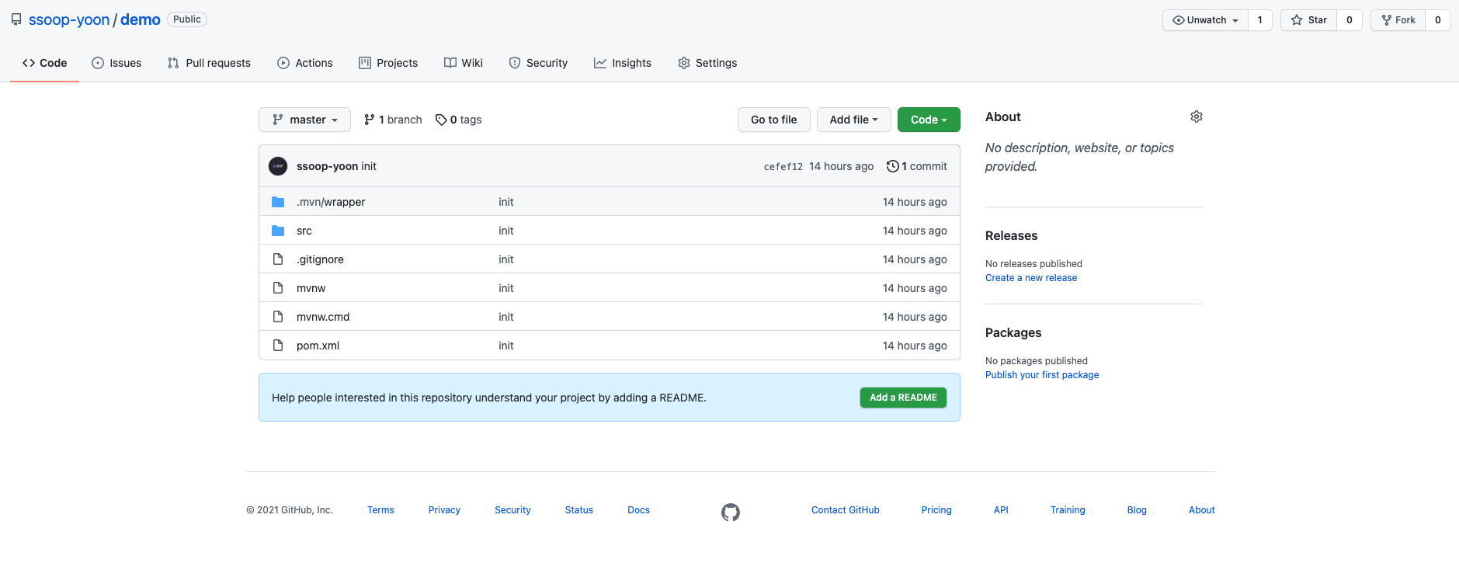This screenshot has width=1459, height=563.
Task: Click the watchers count 1
Action: point(1259,20)
